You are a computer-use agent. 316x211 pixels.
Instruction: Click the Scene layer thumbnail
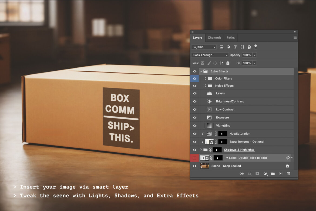tap(204, 166)
